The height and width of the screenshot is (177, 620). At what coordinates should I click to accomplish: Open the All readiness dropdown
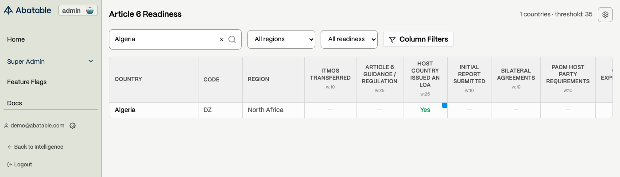tap(349, 39)
